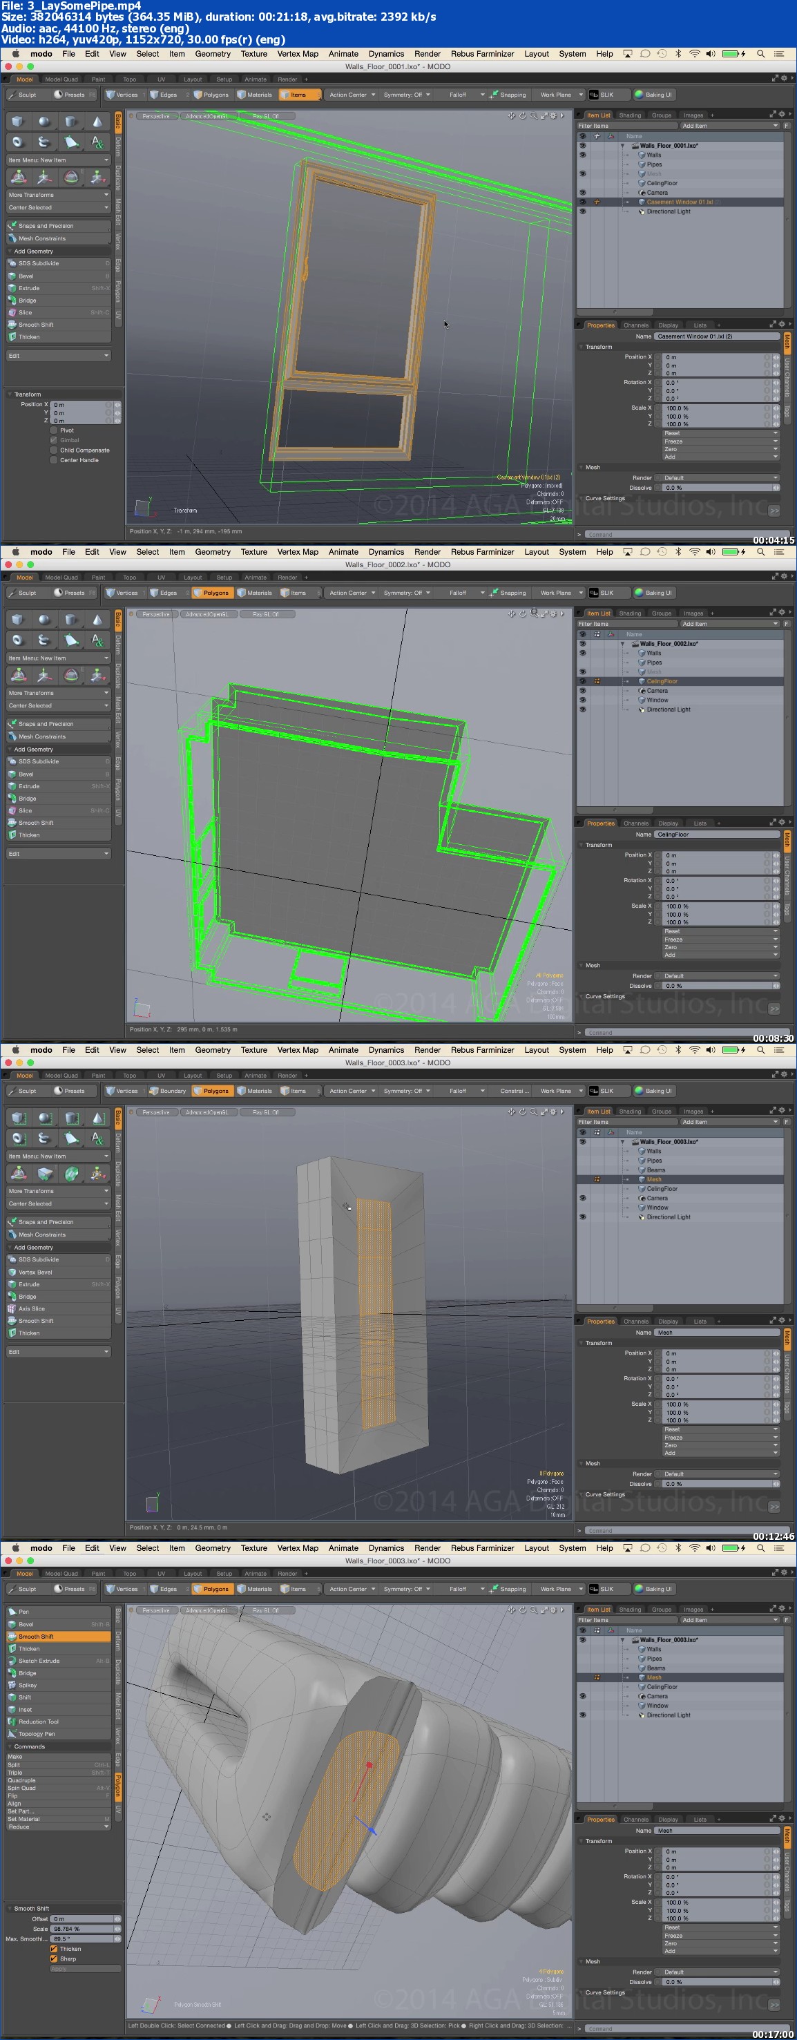Click Mesh Constraints in 00:08:30 frame
This screenshot has width=797, height=2040.
coord(59,736)
